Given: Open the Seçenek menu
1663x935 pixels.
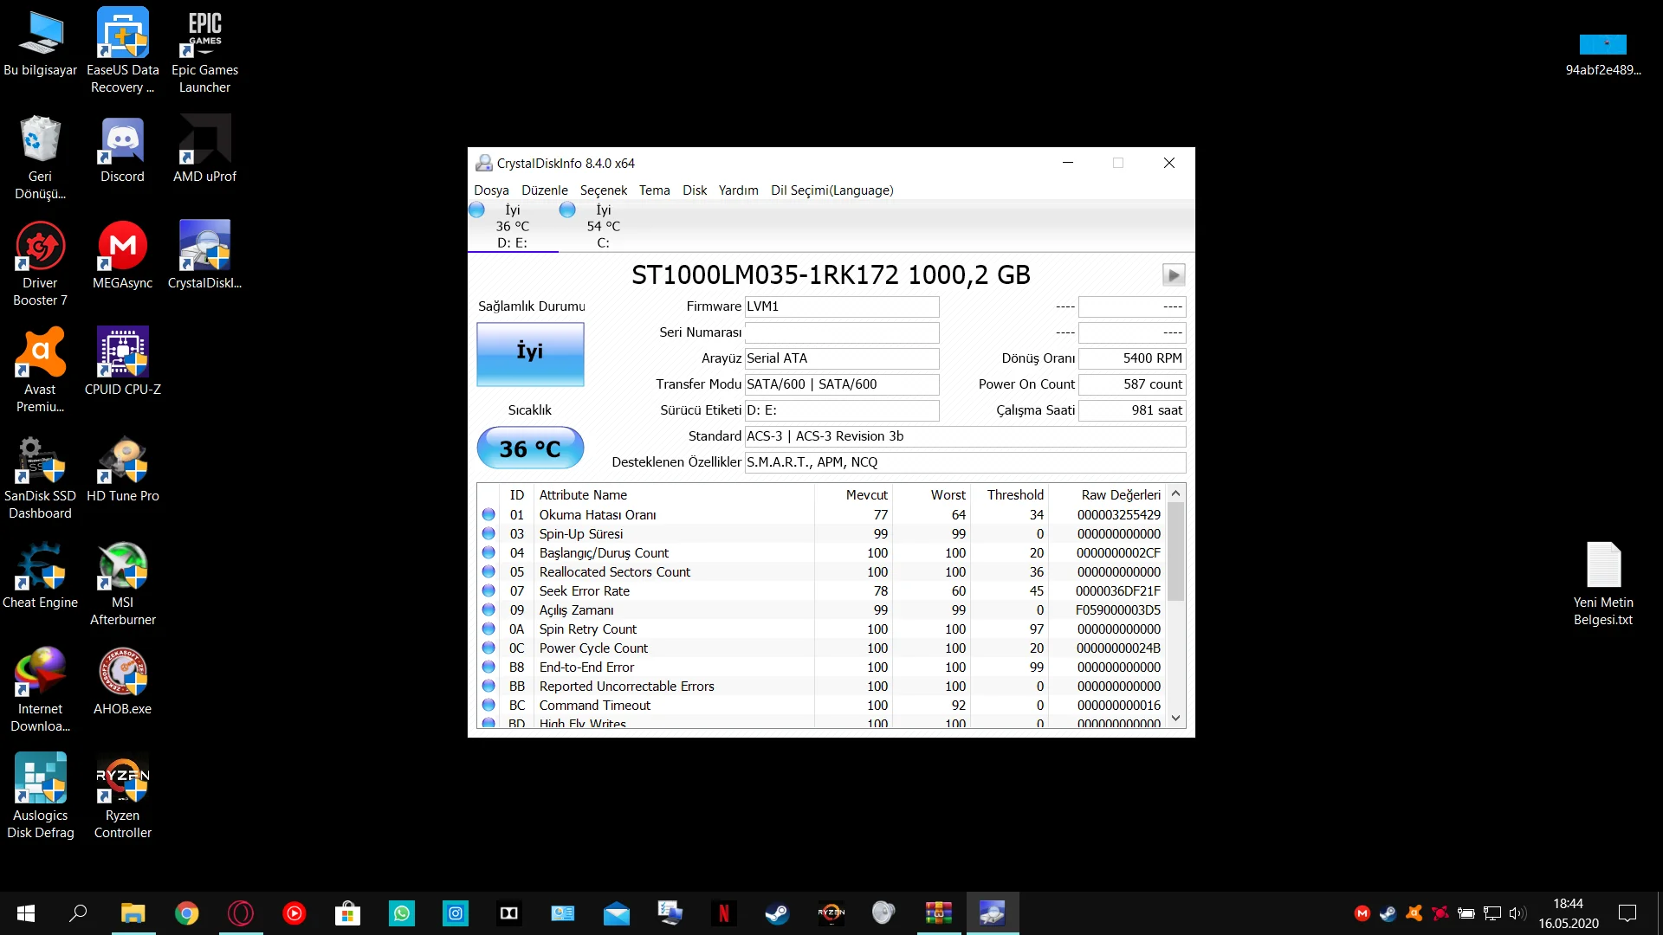Looking at the screenshot, I should click(603, 190).
